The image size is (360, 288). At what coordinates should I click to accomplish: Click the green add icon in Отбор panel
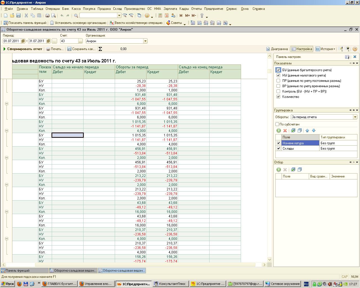tap(278, 170)
